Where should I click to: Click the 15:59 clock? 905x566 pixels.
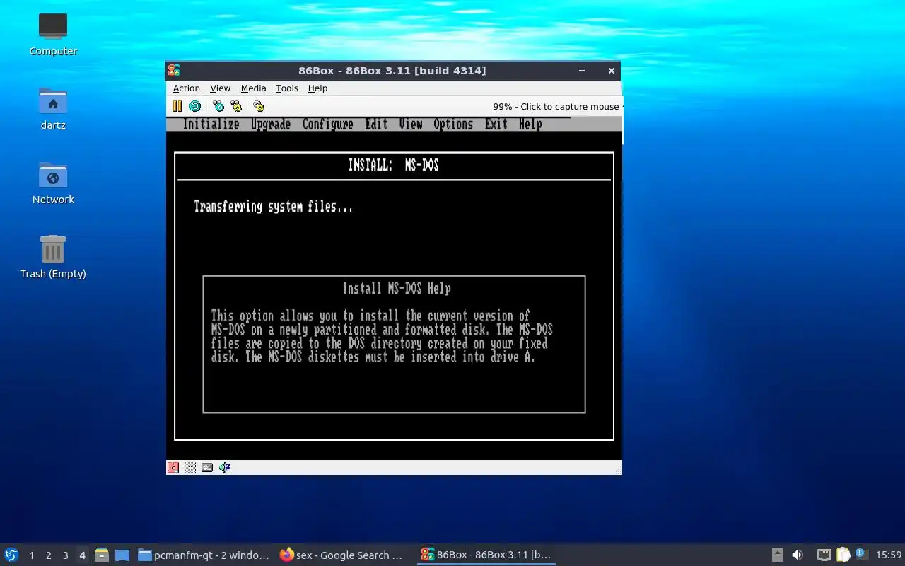[889, 555]
